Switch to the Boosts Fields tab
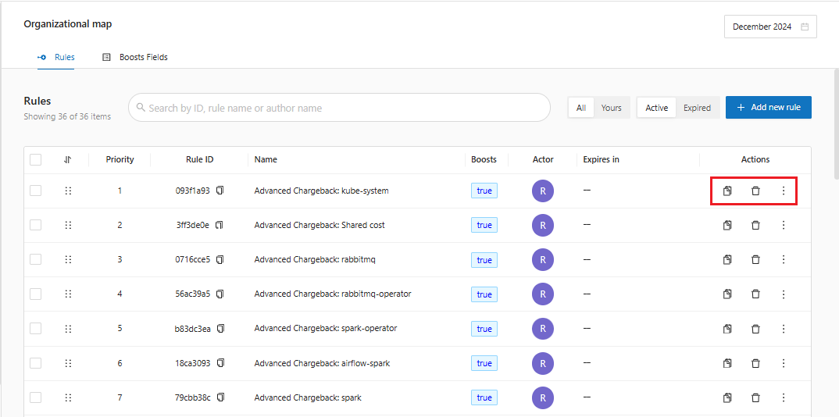Viewport: 839px width, 417px height. click(135, 57)
